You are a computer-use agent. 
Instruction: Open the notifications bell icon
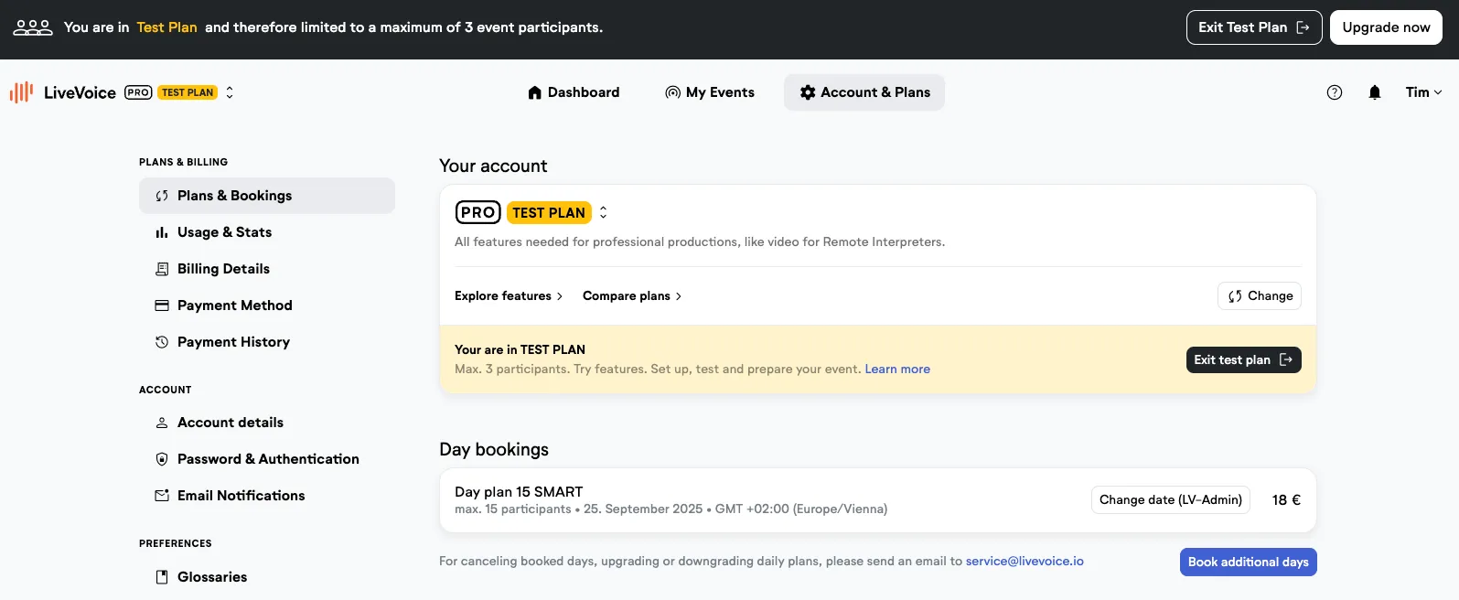[1375, 92]
